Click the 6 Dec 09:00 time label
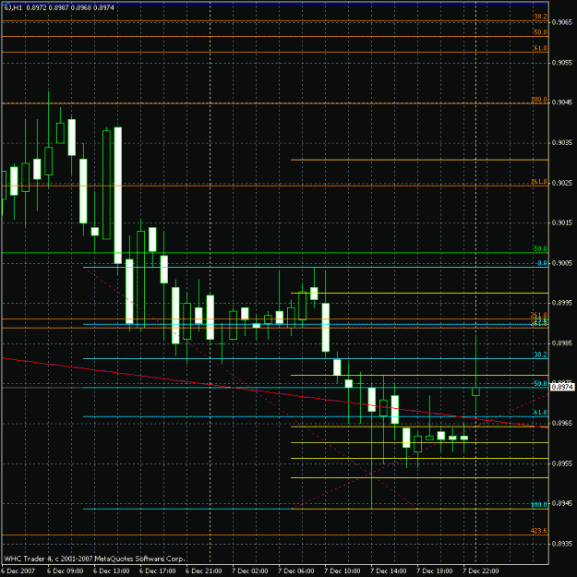The height and width of the screenshot is (577, 577). click(66, 571)
